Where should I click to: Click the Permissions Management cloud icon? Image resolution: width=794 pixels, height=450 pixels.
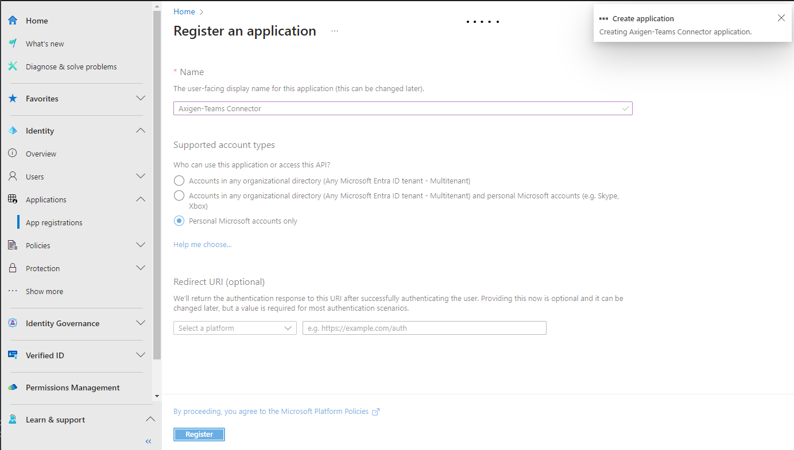pyautogui.click(x=13, y=388)
